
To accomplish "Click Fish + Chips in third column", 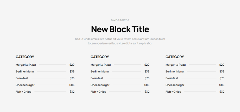I will click(173, 92).
